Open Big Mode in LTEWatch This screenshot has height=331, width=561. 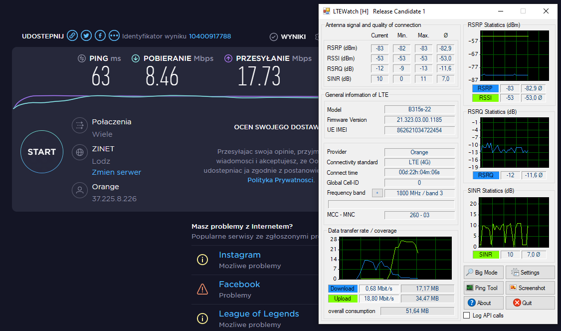point(483,273)
